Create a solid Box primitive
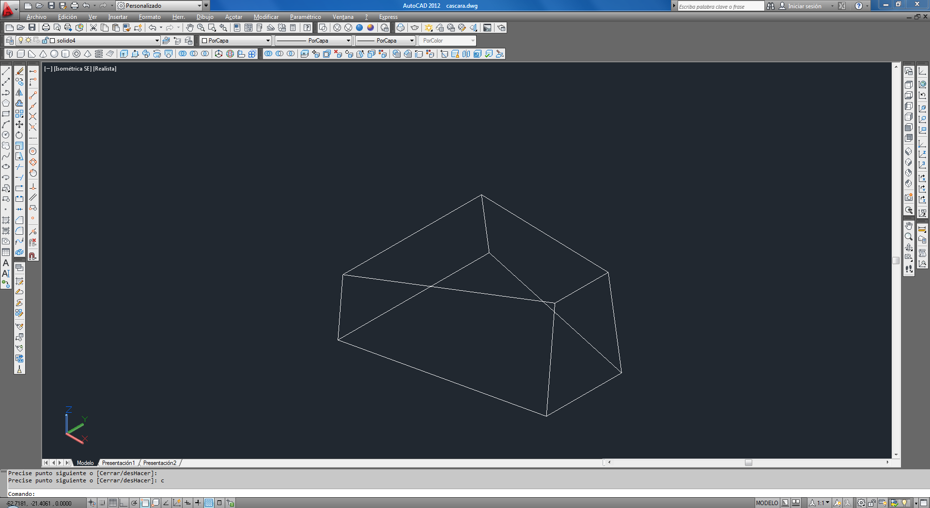This screenshot has width=930, height=508. 21,54
